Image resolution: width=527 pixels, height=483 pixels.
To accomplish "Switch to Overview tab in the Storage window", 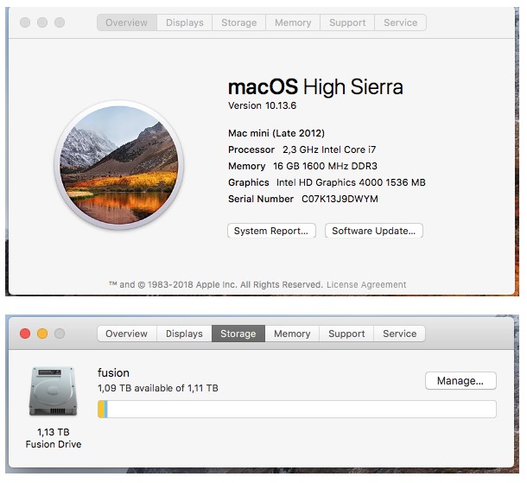I will pos(127,334).
